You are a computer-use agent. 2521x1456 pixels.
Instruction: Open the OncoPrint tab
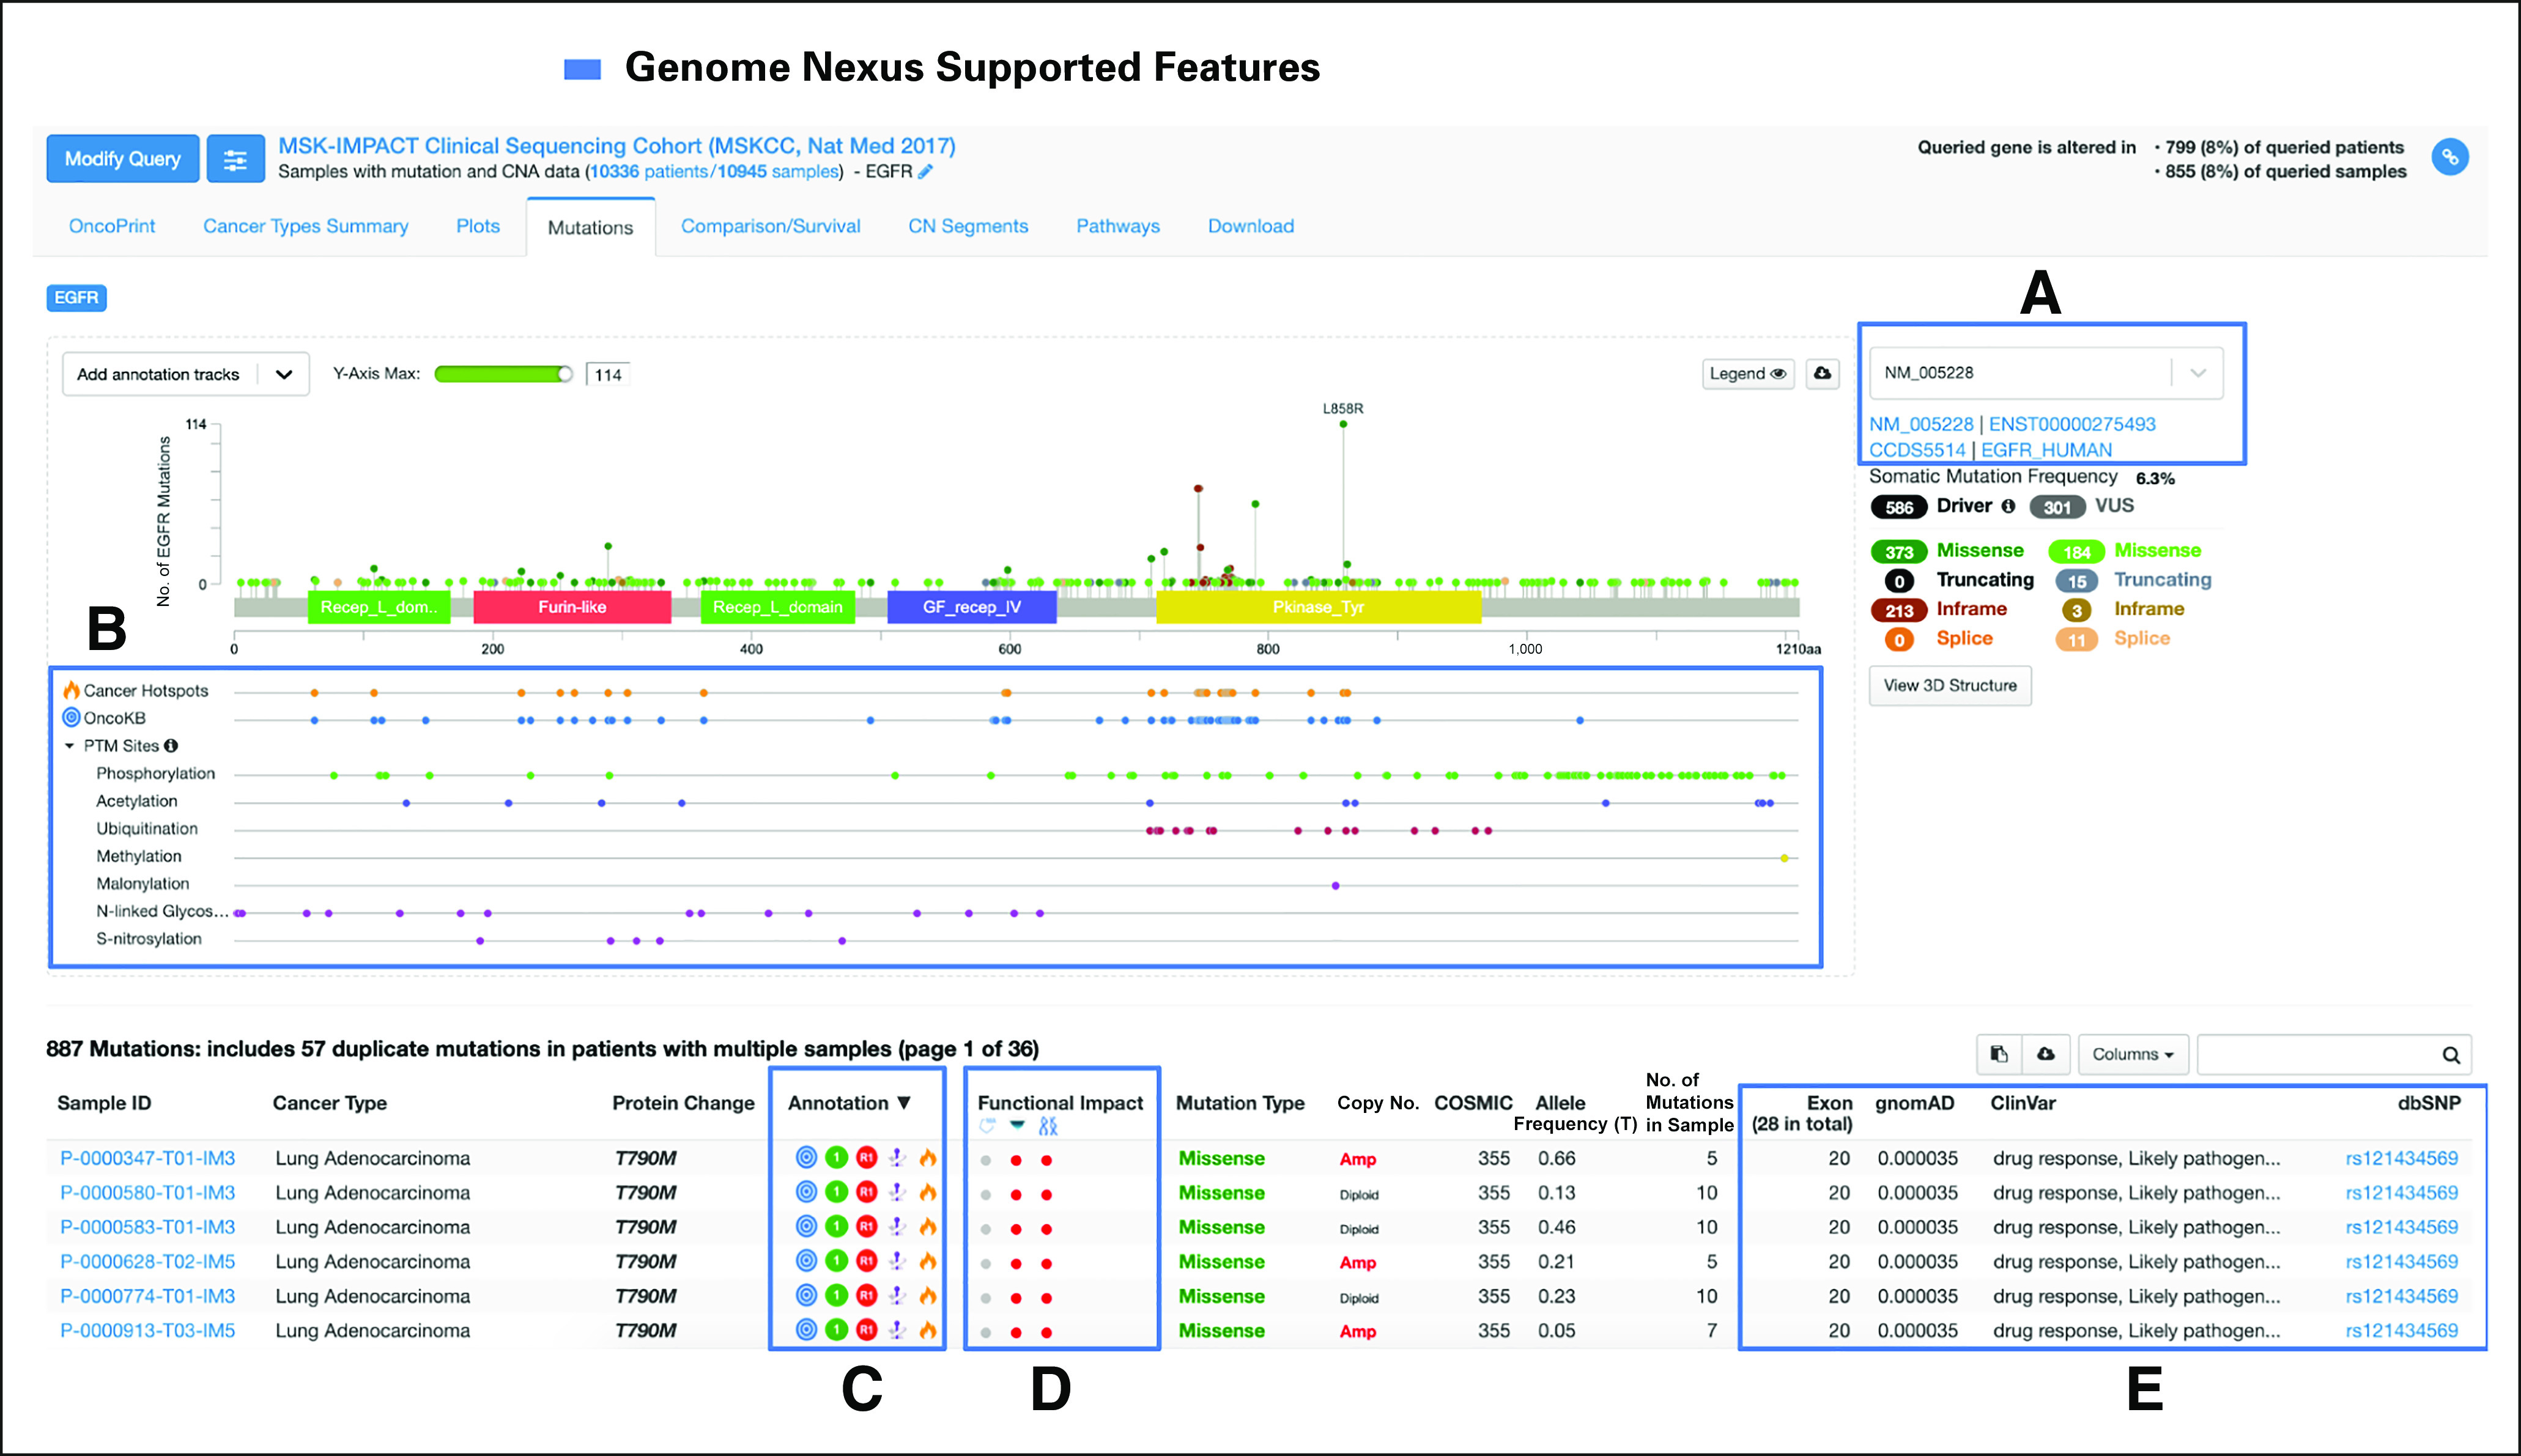[x=112, y=226]
